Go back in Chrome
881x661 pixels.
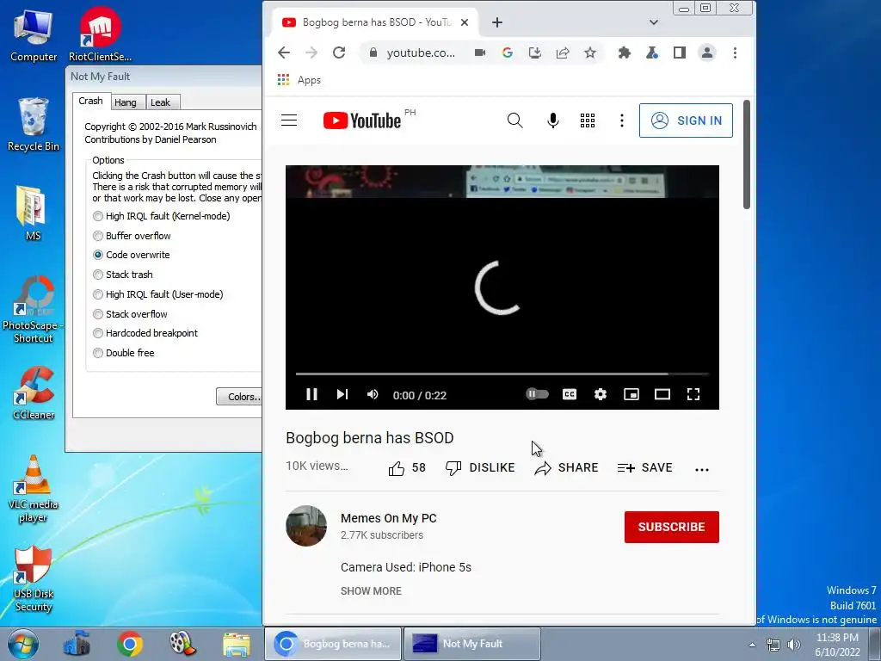coord(284,53)
